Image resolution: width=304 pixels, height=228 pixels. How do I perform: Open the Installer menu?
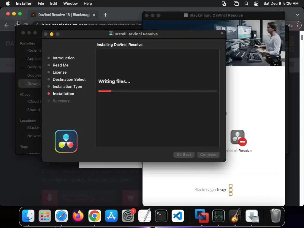pos(24,4)
